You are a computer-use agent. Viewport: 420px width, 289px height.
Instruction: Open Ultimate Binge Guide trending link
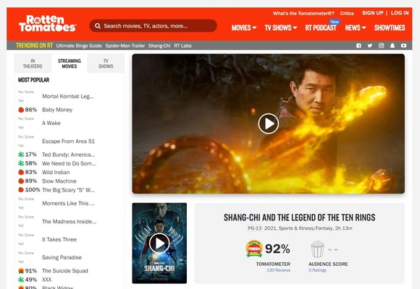coord(79,46)
